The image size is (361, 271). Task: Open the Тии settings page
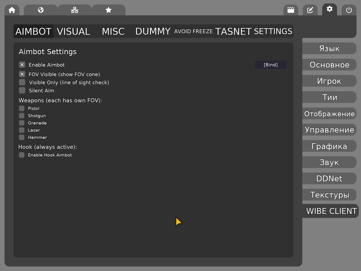329,97
